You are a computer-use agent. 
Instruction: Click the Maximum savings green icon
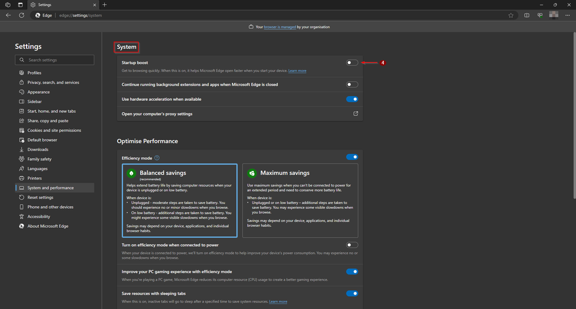click(x=252, y=173)
